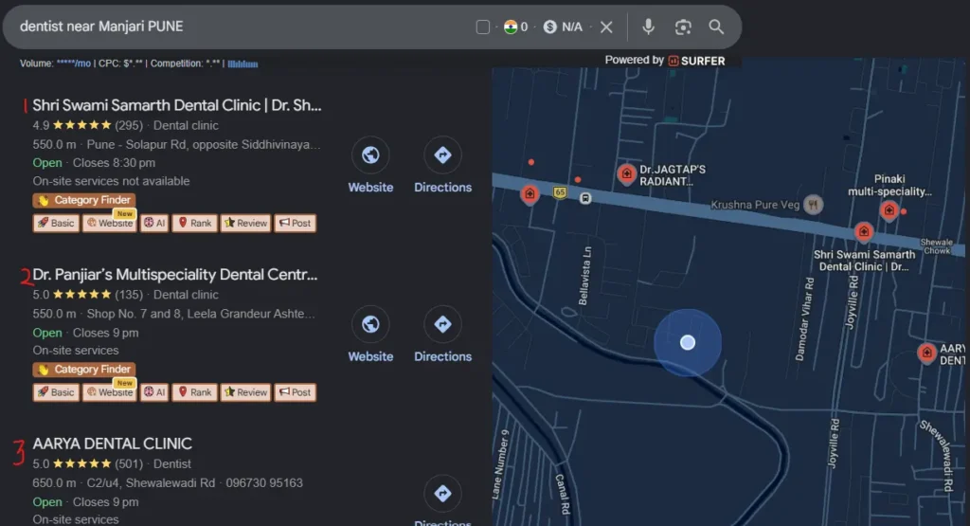Click the 096730 95163 phone number

(264, 482)
